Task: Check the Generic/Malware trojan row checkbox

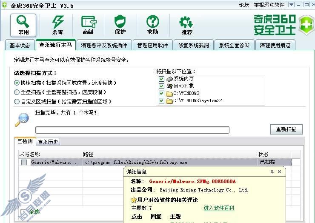Action: coord(24,162)
